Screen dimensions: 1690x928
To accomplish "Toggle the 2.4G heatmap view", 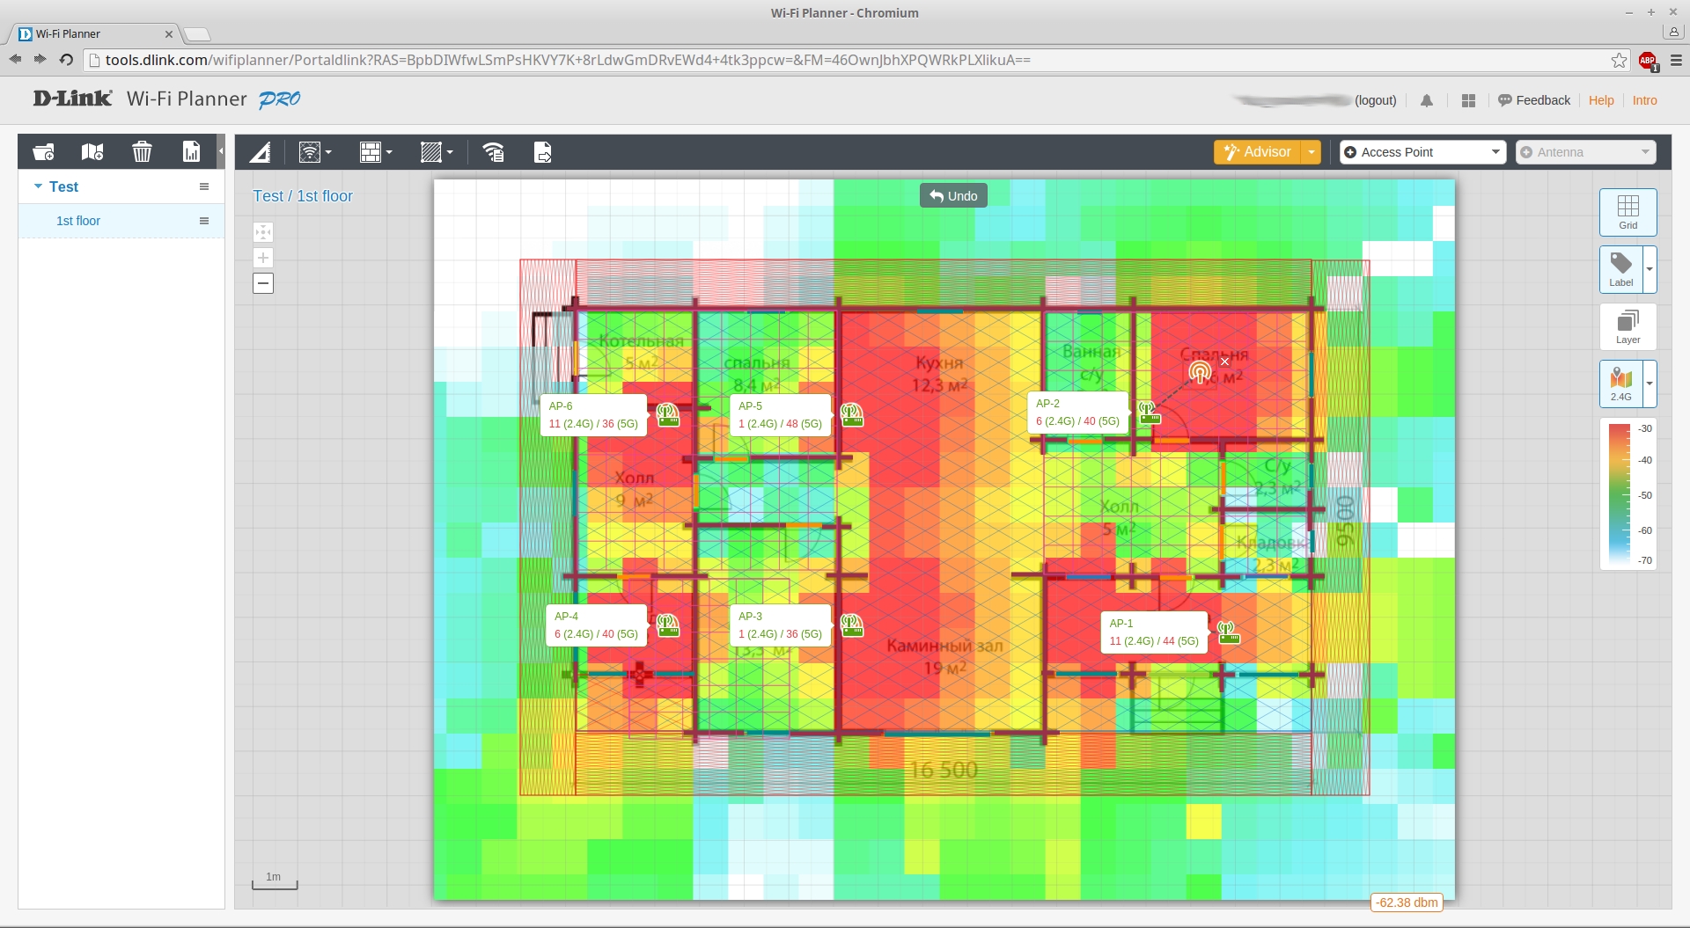I will click(1620, 384).
